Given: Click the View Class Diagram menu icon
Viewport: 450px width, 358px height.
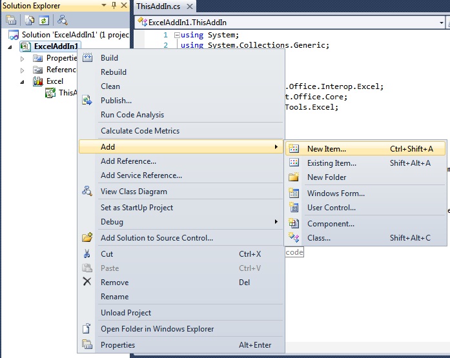Looking at the screenshot, I should pyautogui.click(x=87, y=191).
